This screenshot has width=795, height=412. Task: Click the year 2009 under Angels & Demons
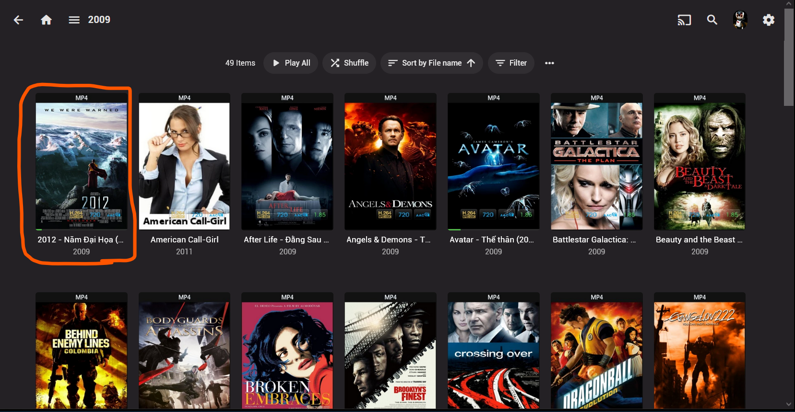pyautogui.click(x=391, y=252)
